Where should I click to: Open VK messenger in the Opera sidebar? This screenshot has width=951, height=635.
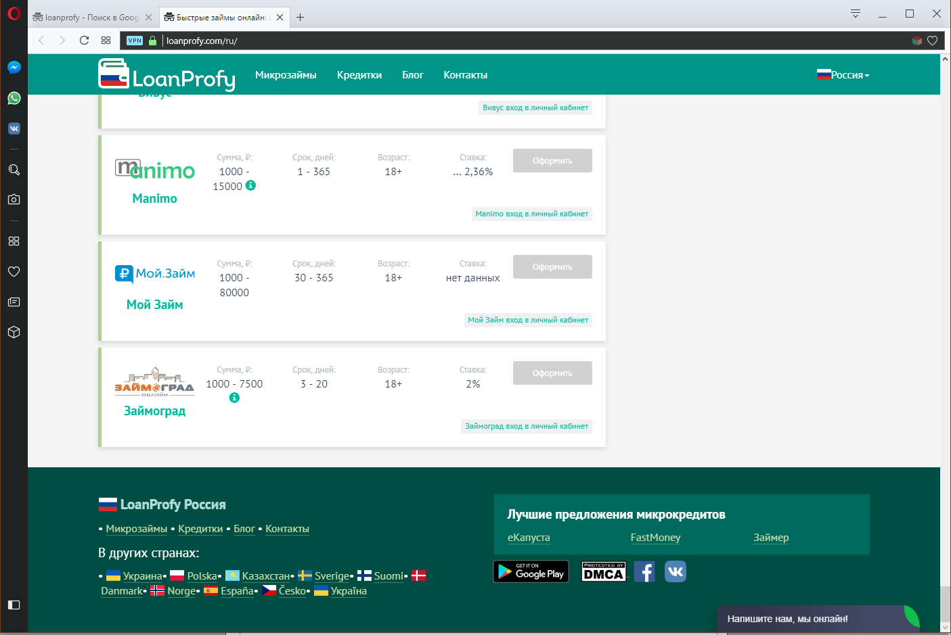point(14,128)
